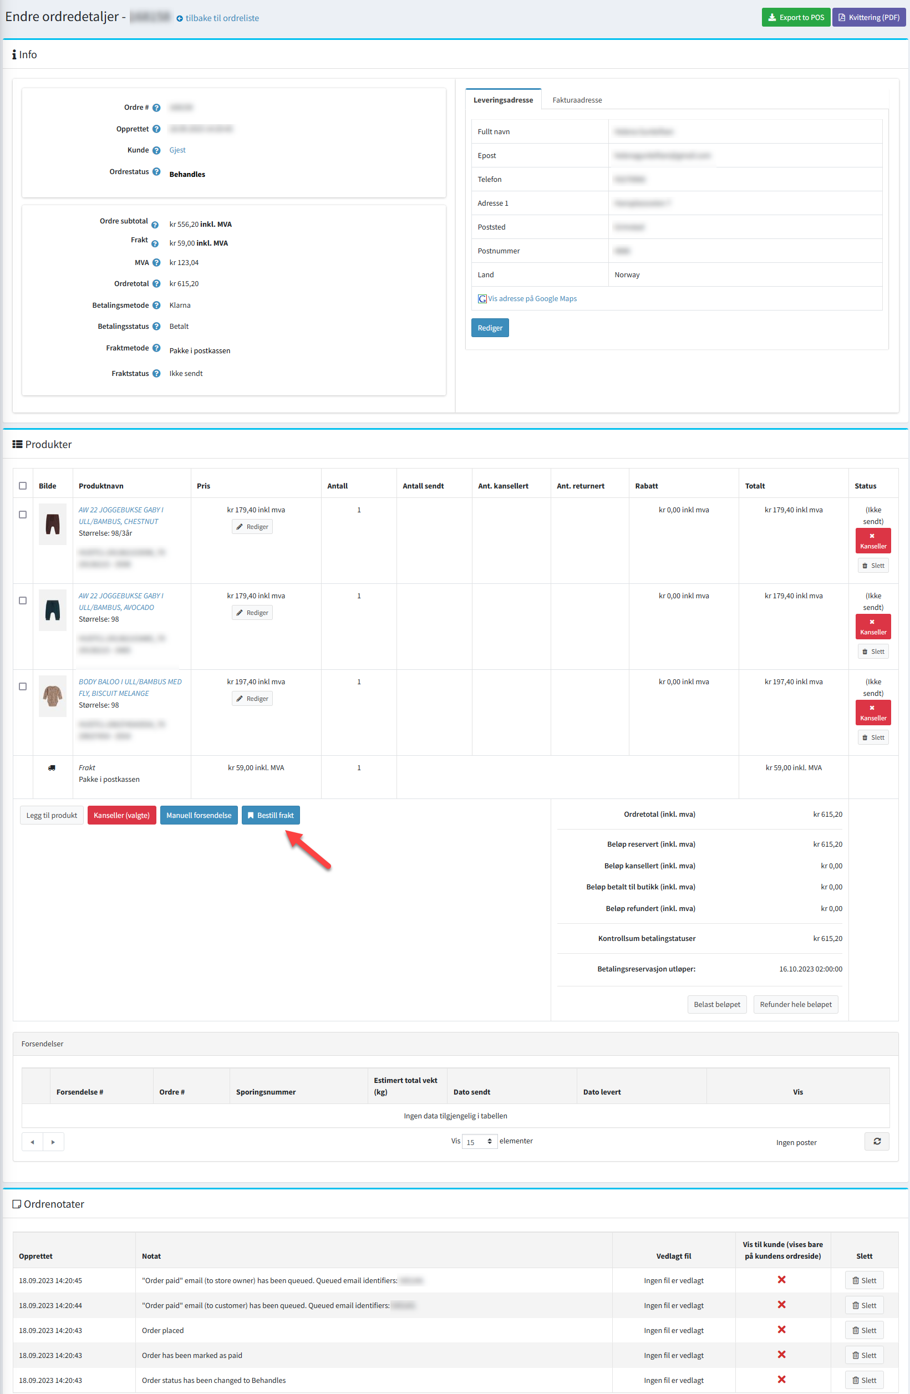
Task: Click Rediger price for Body Baloo
Action: 252,699
